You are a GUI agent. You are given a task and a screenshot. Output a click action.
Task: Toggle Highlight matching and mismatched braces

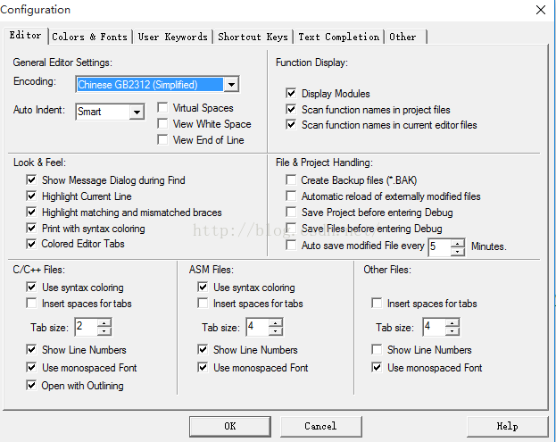click(x=31, y=213)
